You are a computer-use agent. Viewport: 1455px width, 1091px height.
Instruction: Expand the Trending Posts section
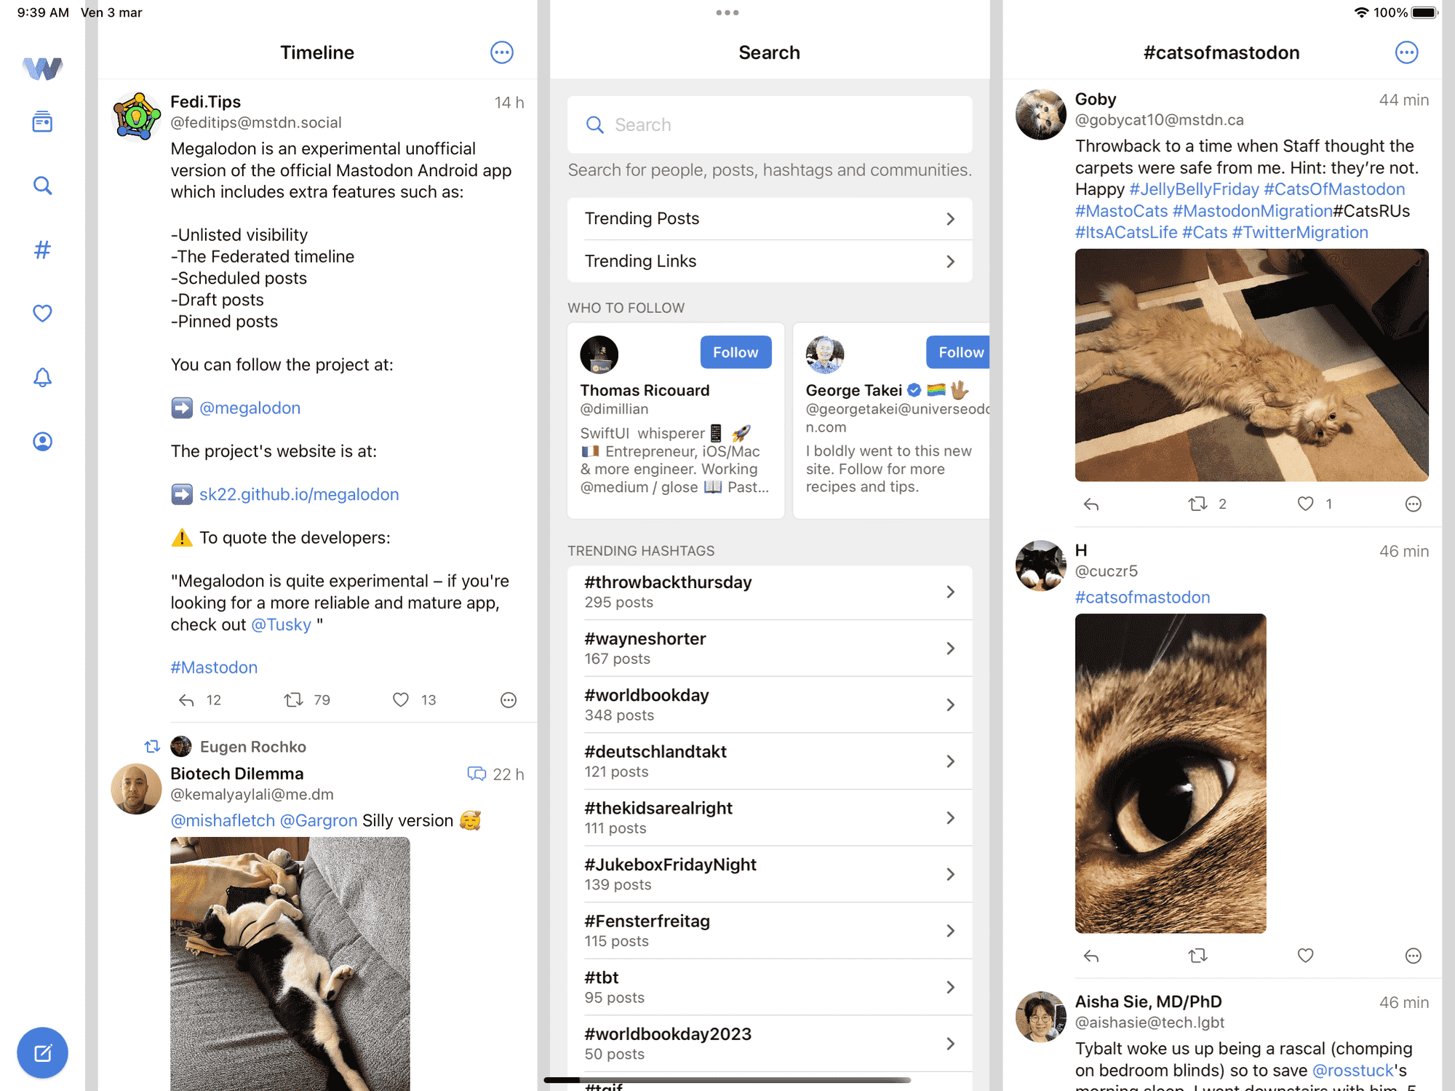[768, 218]
